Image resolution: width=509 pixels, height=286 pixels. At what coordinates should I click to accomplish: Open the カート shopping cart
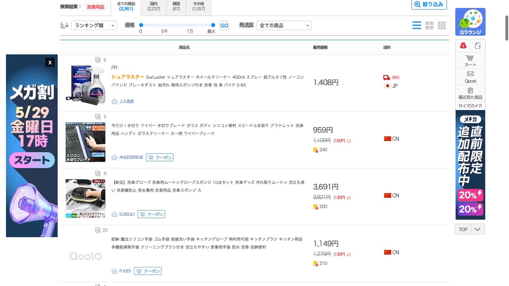[x=470, y=61]
